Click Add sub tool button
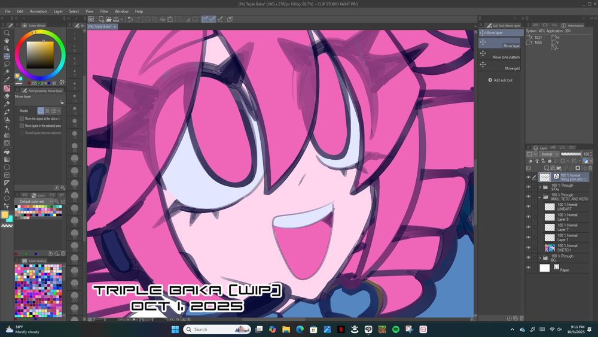This screenshot has height=337, width=598. [x=500, y=80]
